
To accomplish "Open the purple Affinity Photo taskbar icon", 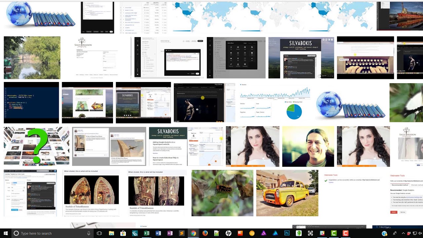I will (x=263, y=233).
